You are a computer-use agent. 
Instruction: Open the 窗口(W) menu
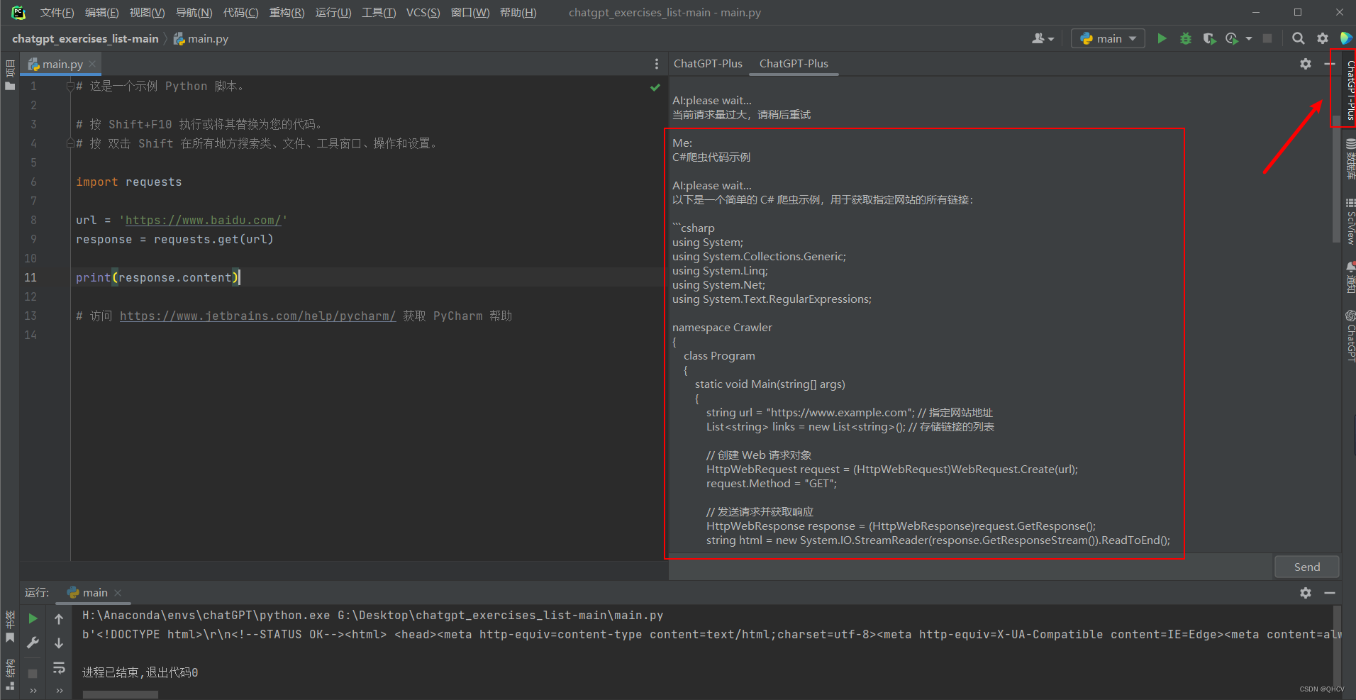469,13
